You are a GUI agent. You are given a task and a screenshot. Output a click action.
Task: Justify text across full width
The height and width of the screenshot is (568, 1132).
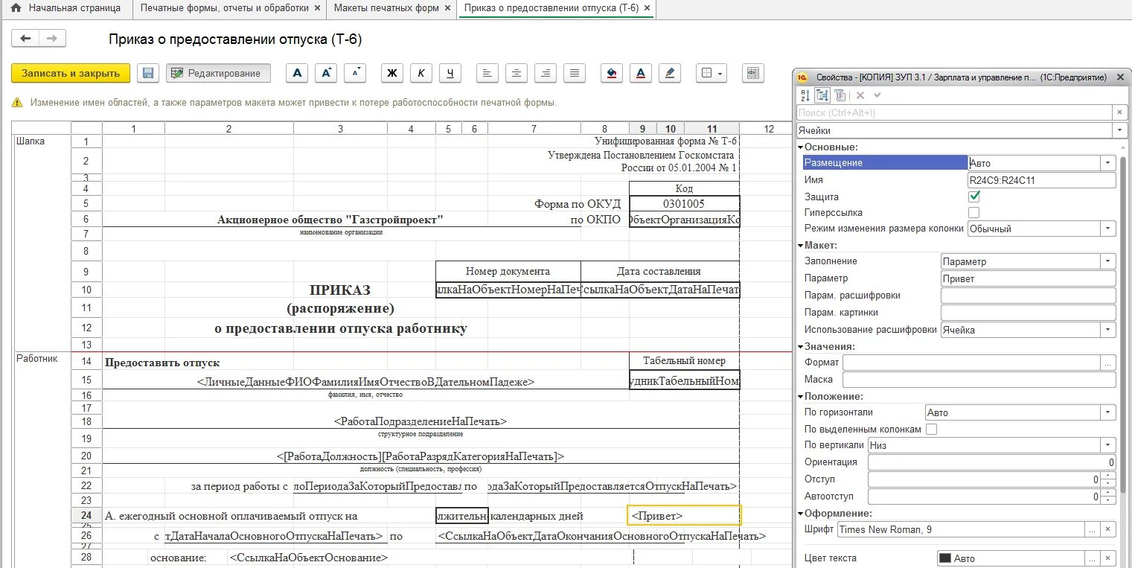574,73
